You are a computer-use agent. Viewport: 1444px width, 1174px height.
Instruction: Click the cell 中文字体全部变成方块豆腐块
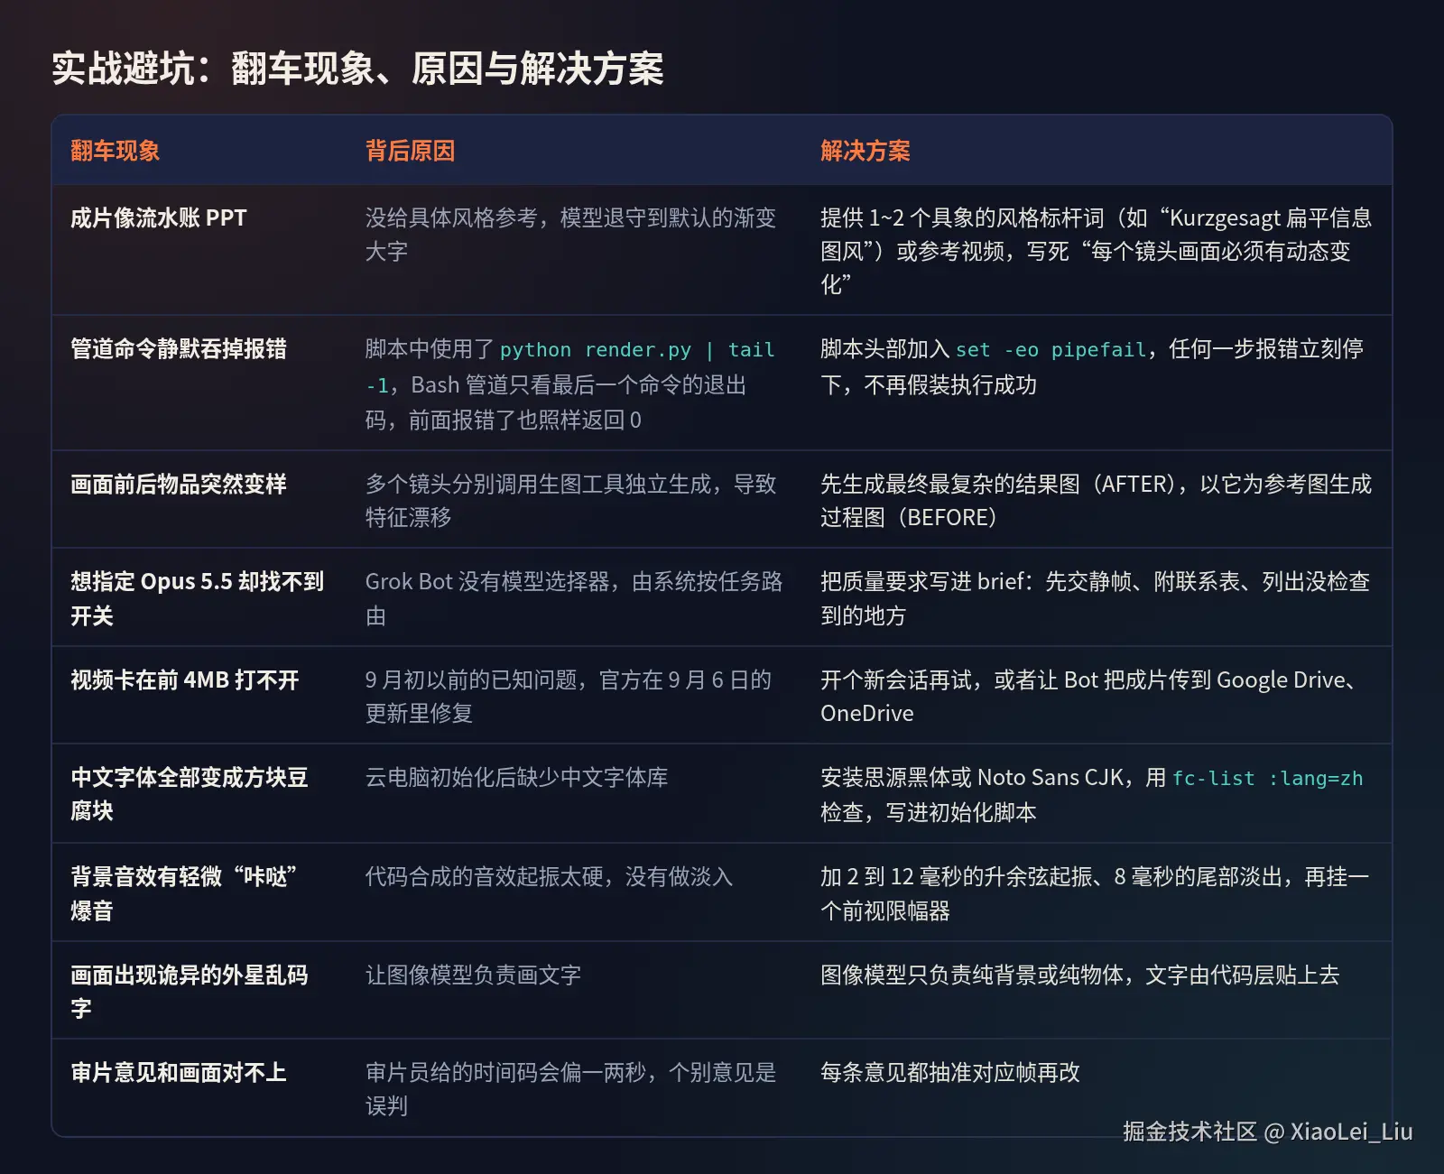click(x=190, y=794)
